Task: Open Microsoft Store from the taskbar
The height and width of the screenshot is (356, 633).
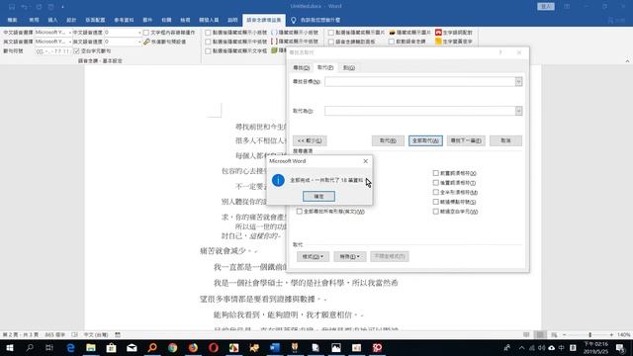Action: tap(111, 347)
